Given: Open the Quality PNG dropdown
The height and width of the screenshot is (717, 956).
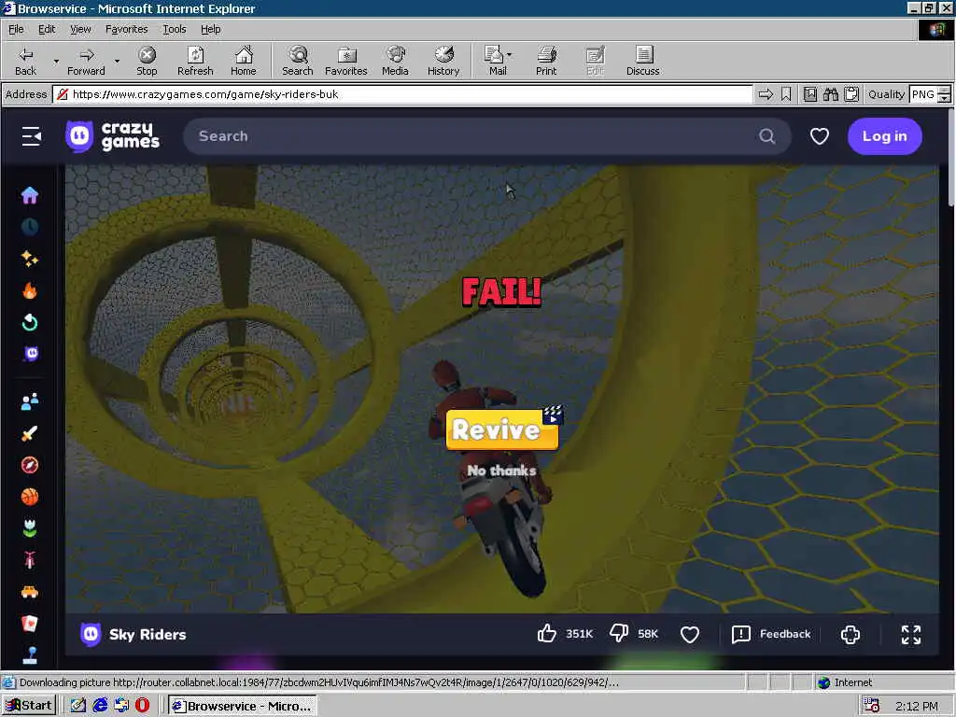Looking at the screenshot, I should (944, 94).
